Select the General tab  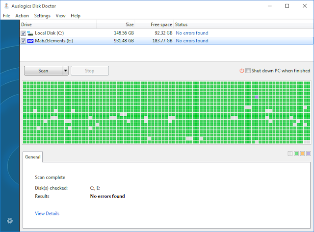[33, 157]
